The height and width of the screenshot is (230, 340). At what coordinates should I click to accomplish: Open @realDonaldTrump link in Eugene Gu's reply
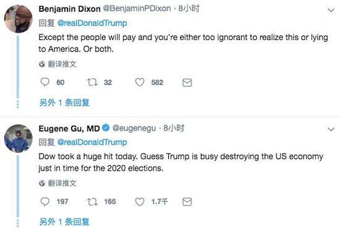92,142
